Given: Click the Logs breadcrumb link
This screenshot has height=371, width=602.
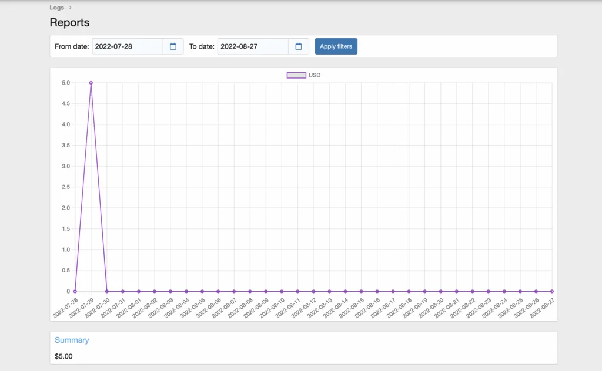Looking at the screenshot, I should [x=57, y=8].
